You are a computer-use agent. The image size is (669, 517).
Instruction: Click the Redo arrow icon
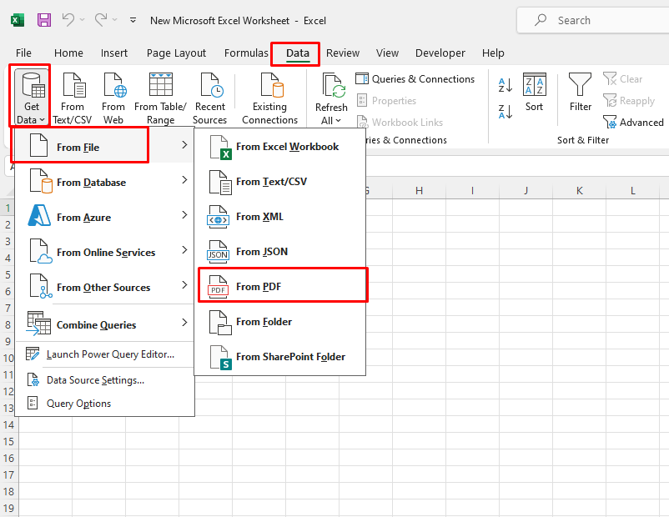point(101,20)
